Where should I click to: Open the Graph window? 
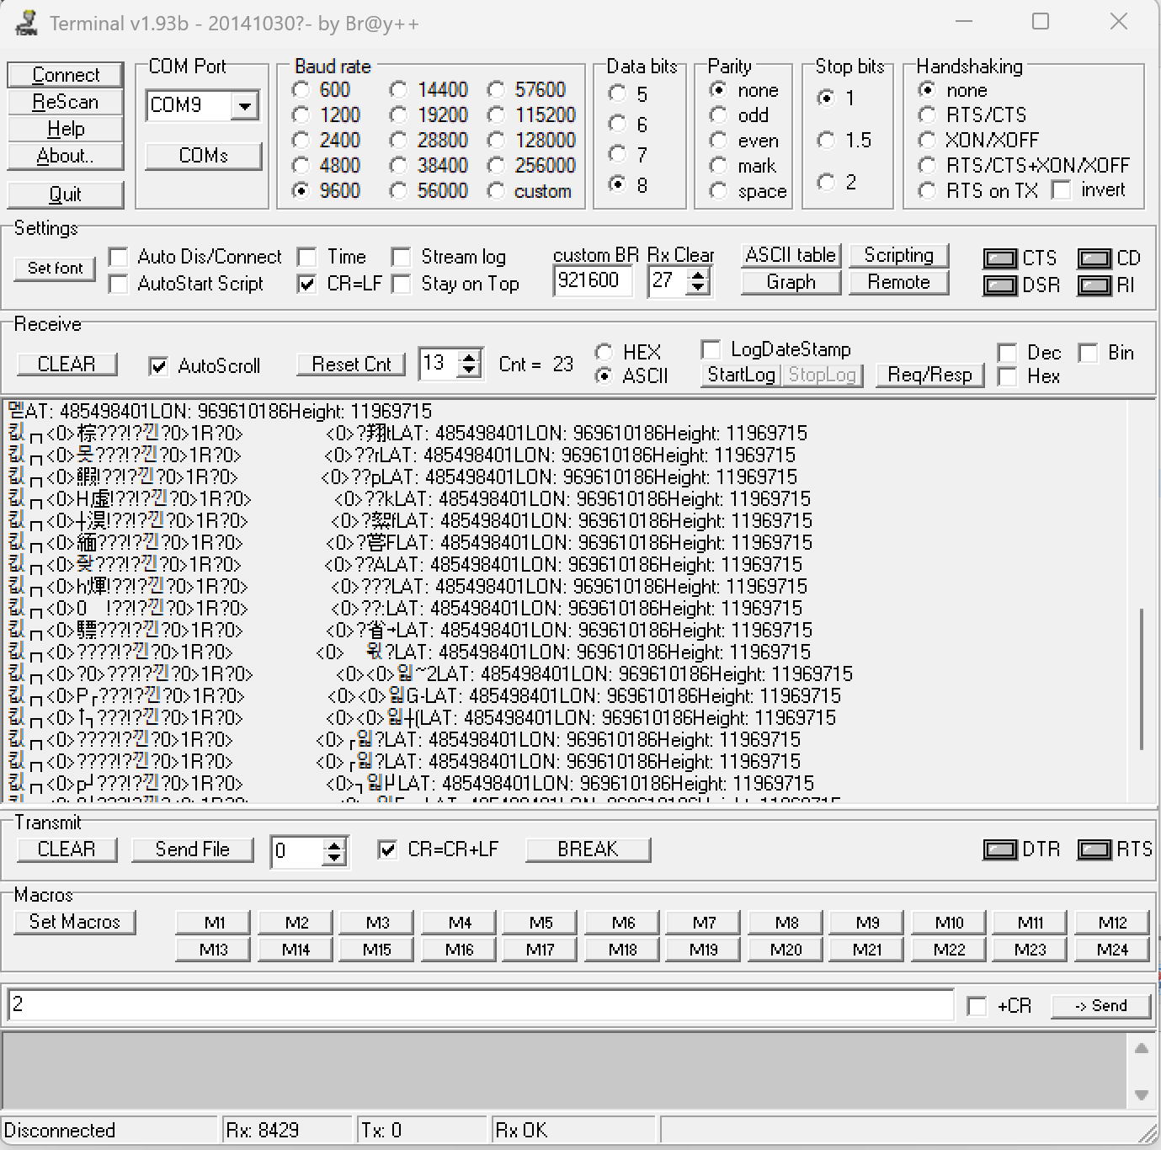791,282
